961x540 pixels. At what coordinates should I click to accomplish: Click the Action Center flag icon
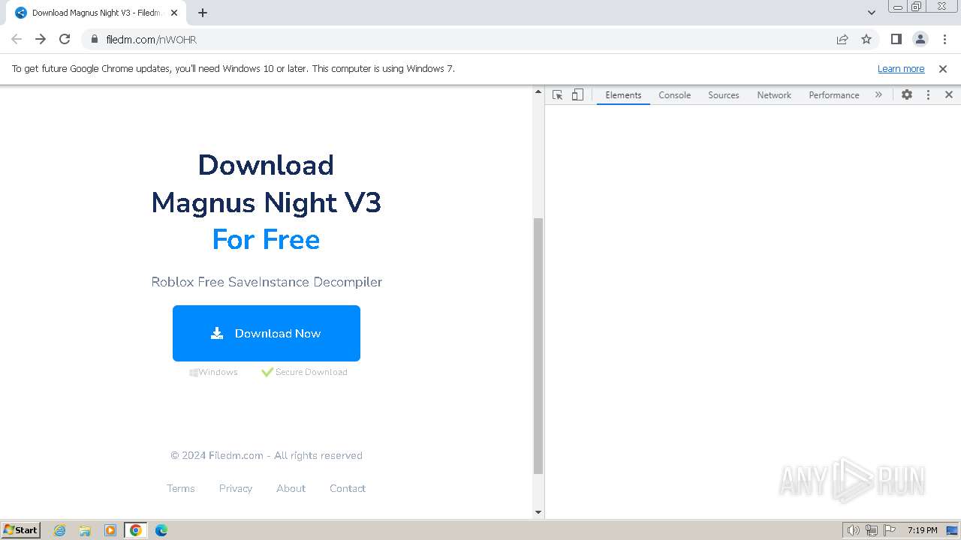[x=890, y=530]
